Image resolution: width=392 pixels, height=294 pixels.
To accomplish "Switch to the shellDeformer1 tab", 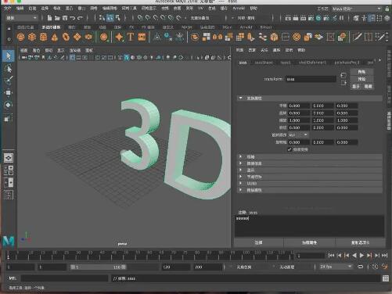I will tap(312, 63).
